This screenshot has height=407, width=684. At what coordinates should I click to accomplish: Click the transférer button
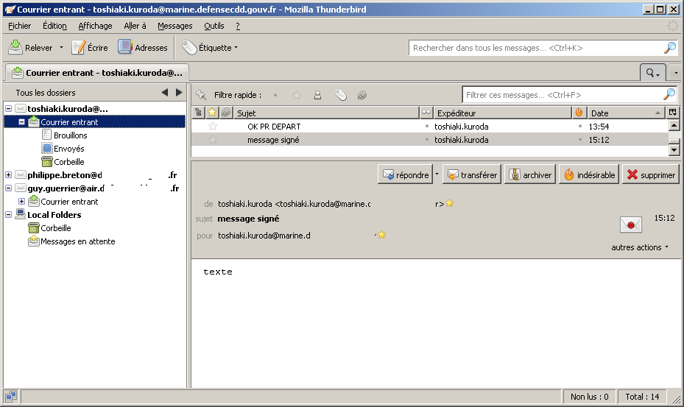click(x=472, y=175)
